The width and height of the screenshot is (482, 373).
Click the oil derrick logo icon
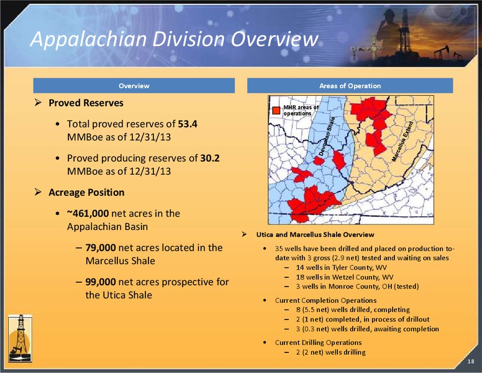[x=20, y=338]
